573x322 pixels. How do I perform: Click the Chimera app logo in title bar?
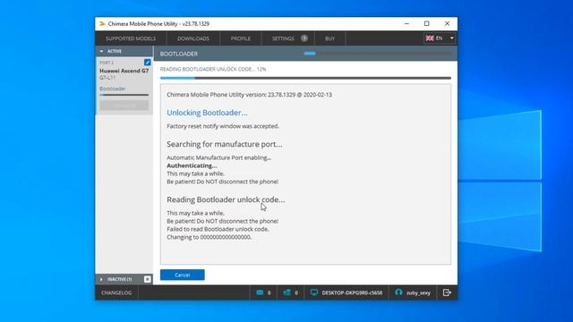pyautogui.click(x=102, y=24)
